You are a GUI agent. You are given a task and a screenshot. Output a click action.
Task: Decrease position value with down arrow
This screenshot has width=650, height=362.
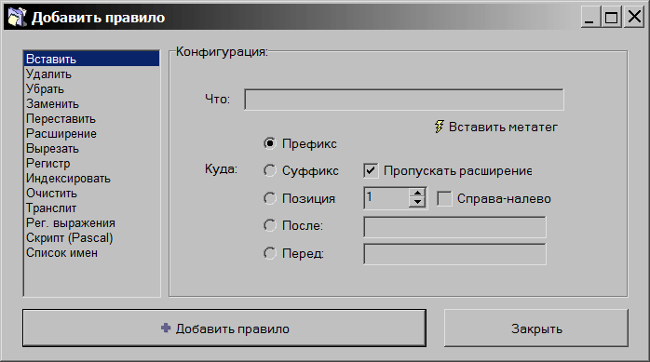coord(417,203)
